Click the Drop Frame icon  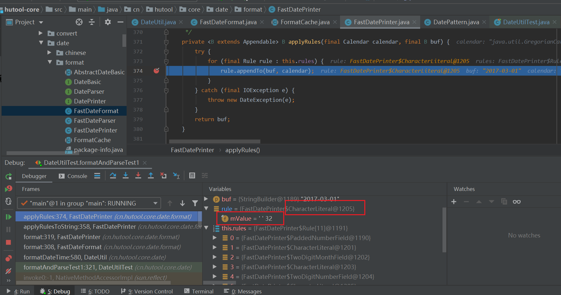[163, 175]
